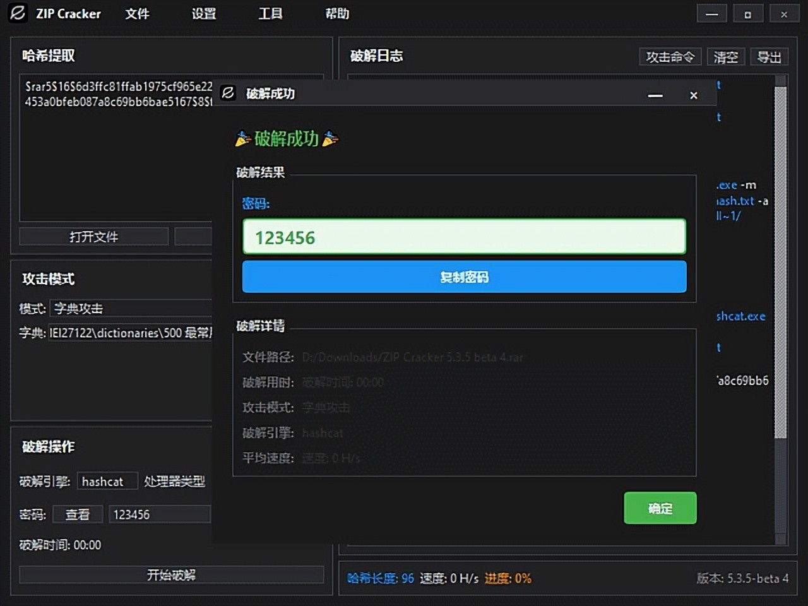Click the dialog logo icon beside 破解成功
Image resolution: width=808 pixels, height=606 pixels.
(x=228, y=93)
